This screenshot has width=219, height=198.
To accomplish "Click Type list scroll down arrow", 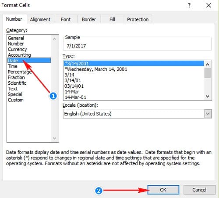I will pyautogui.click(x=208, y=96).
